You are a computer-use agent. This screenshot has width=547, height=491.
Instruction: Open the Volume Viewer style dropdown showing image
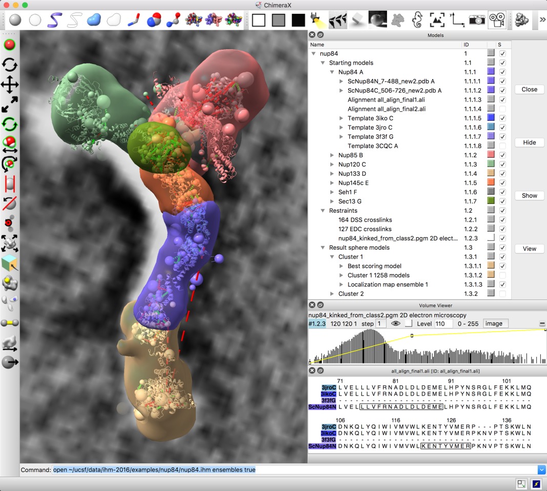tap(495, 323)
